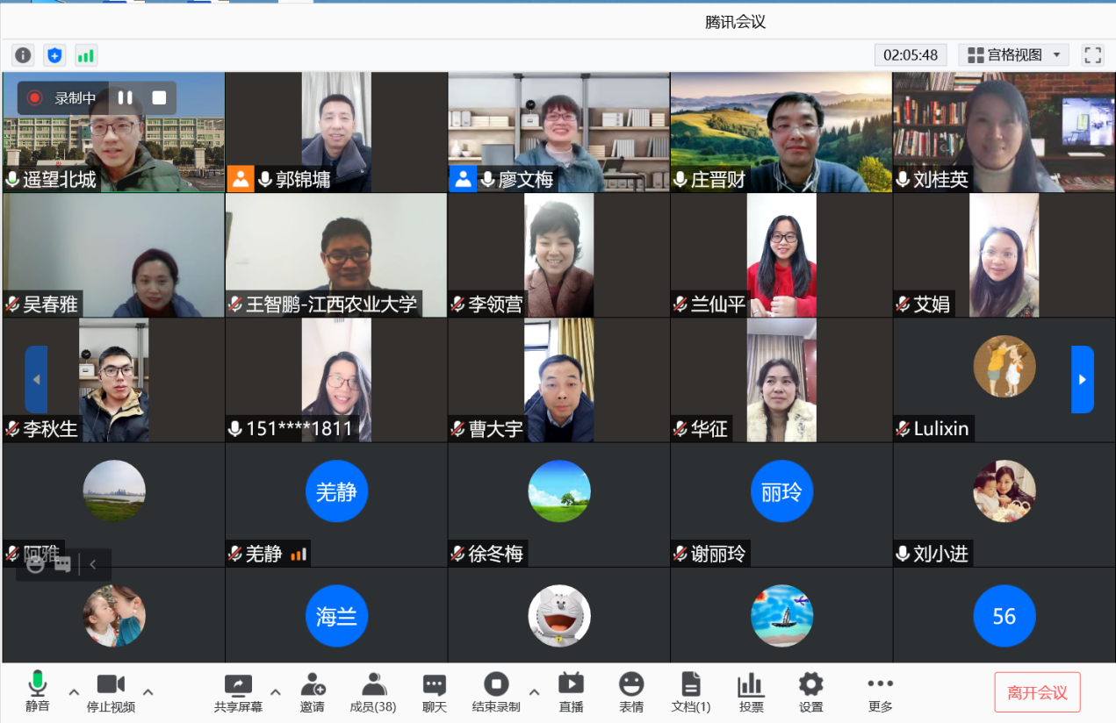Viewport: 1116px width, 723px height.
Task: Enter full screen mode
Action: [1092, 55]
